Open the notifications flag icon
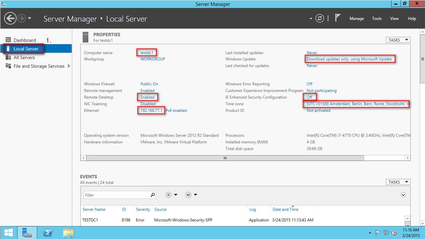Image resolution: width=425 pixels, height=239 pixels. (338, 18)
